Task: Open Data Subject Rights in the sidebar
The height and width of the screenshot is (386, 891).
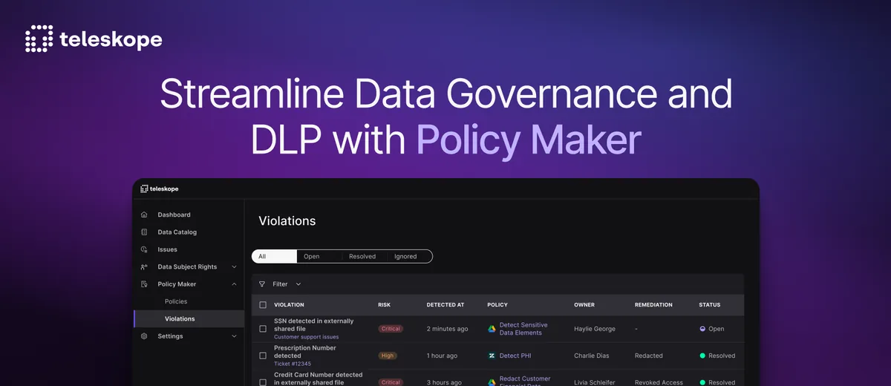Action: coord(189,267)
